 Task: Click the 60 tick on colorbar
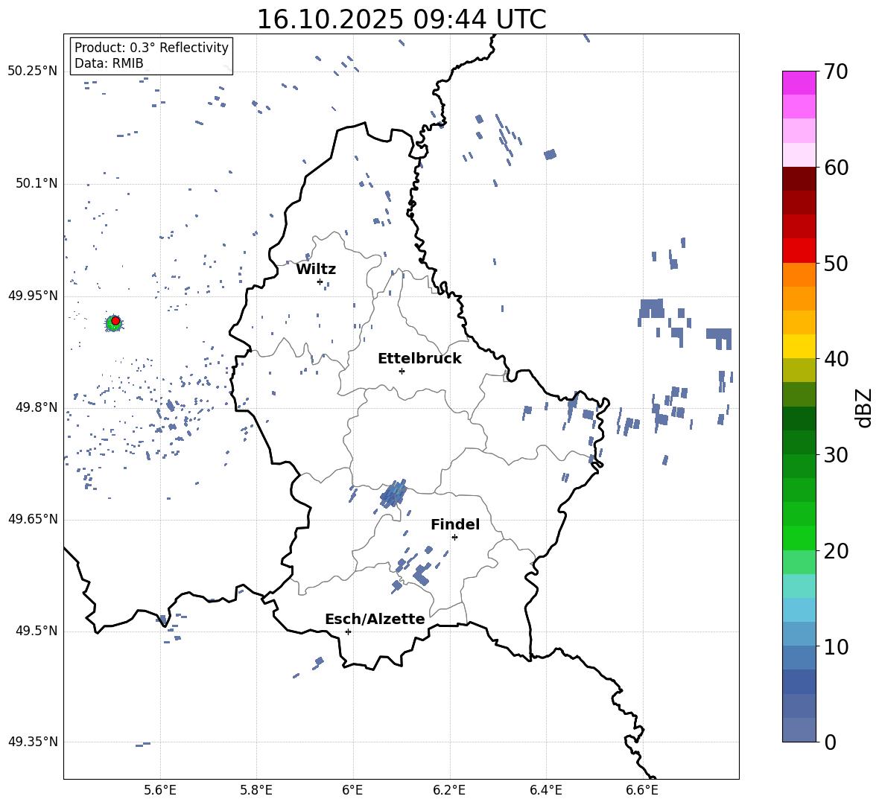(x=836, y=168)
